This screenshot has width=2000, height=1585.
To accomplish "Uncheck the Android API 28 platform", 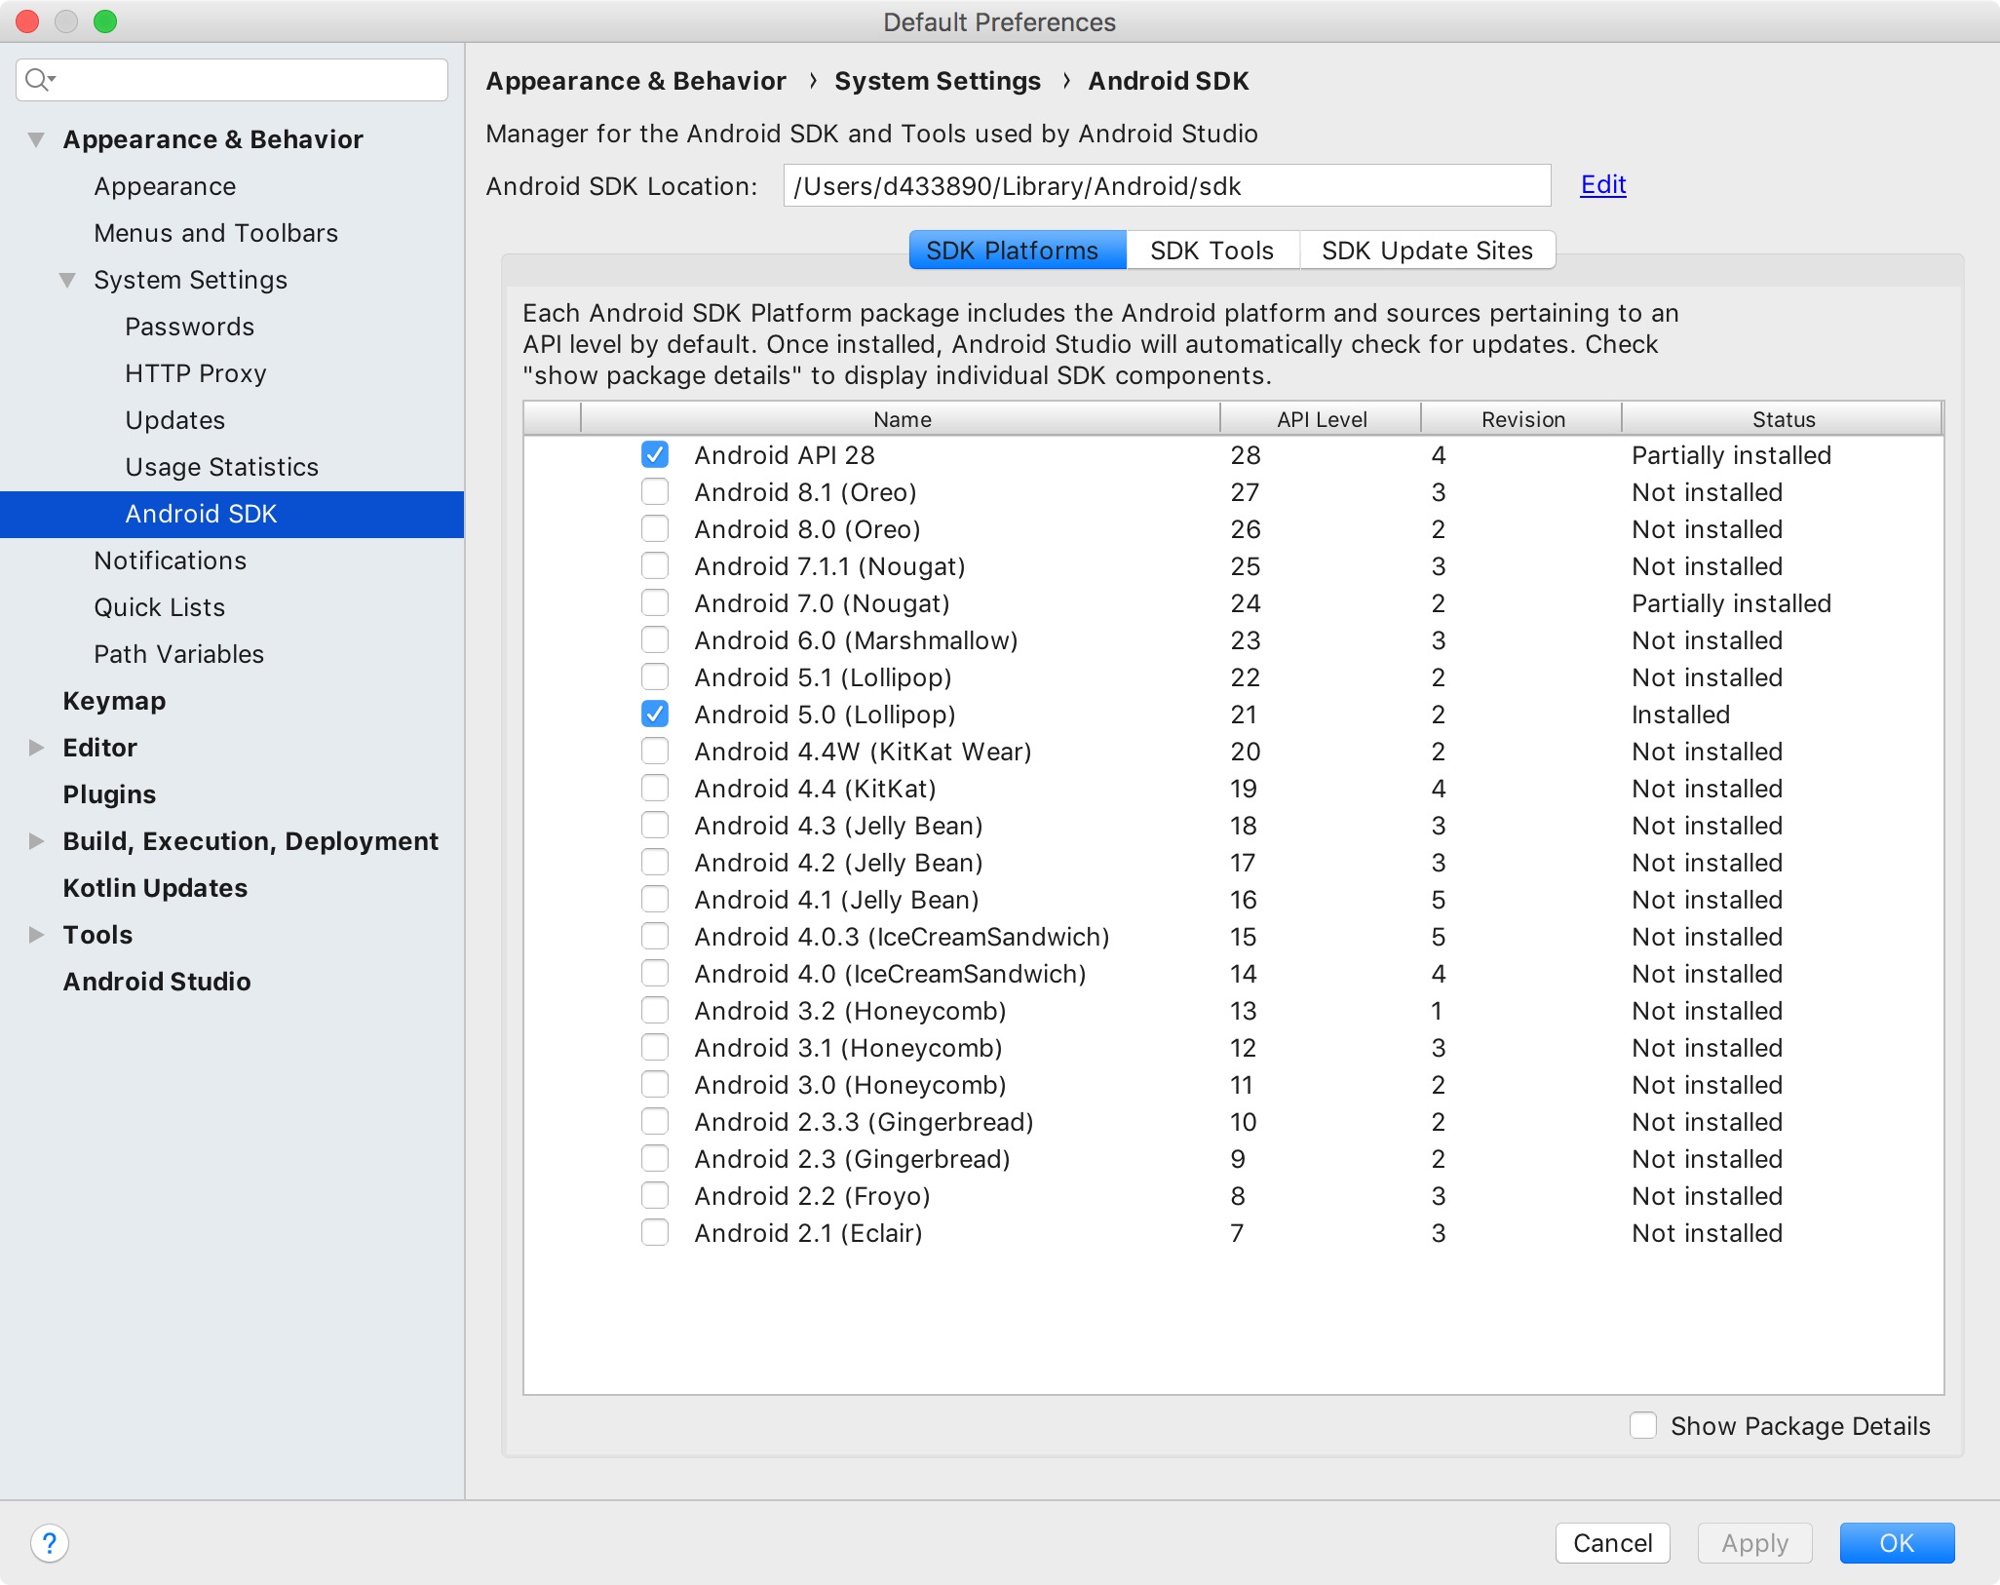I will tap(654, 453).
